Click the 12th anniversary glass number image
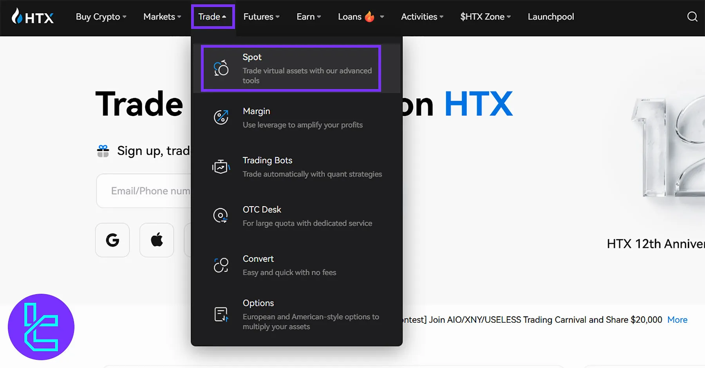705x368 pixels. coord(668,146)
